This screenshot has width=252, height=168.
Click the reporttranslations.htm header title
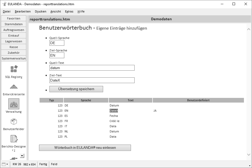click(x=50, y=19)
